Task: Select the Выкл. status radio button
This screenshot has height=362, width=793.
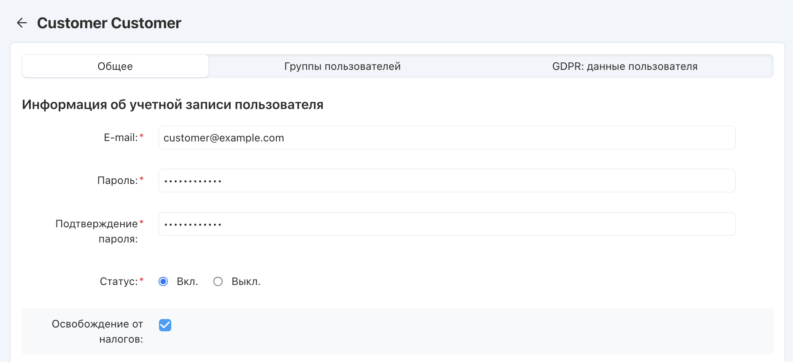Action: (x=218, y=282)
